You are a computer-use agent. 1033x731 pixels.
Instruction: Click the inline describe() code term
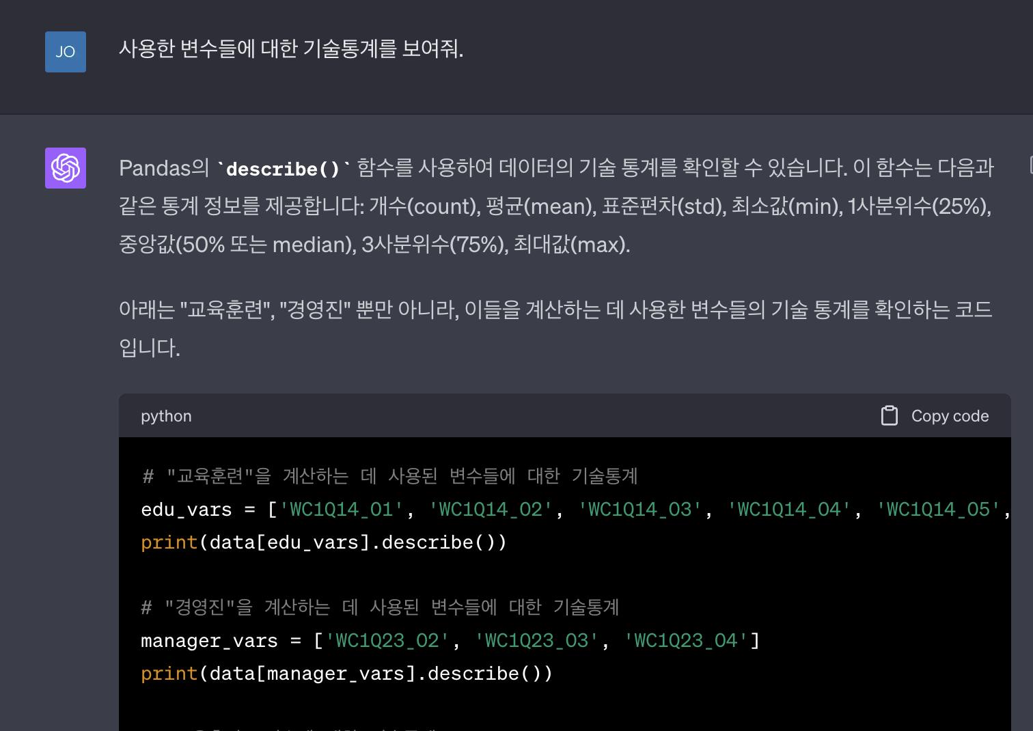coord(283,169)
